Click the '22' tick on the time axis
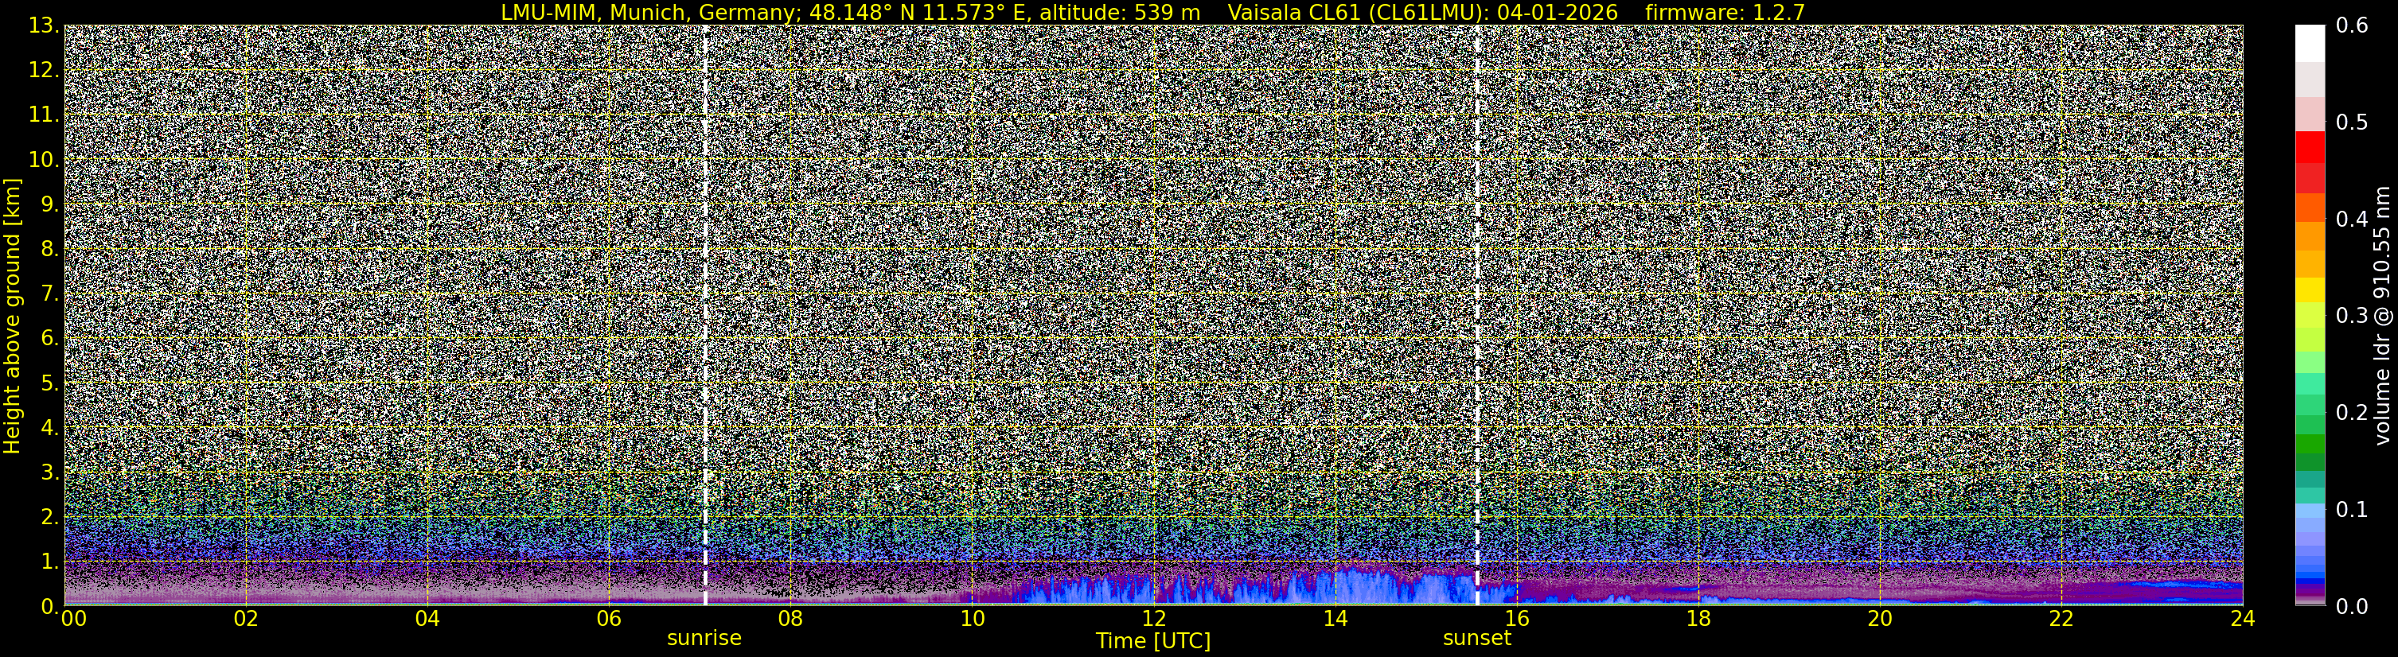This screenshot has width=2398, height=657. [x=2061, y=619]
